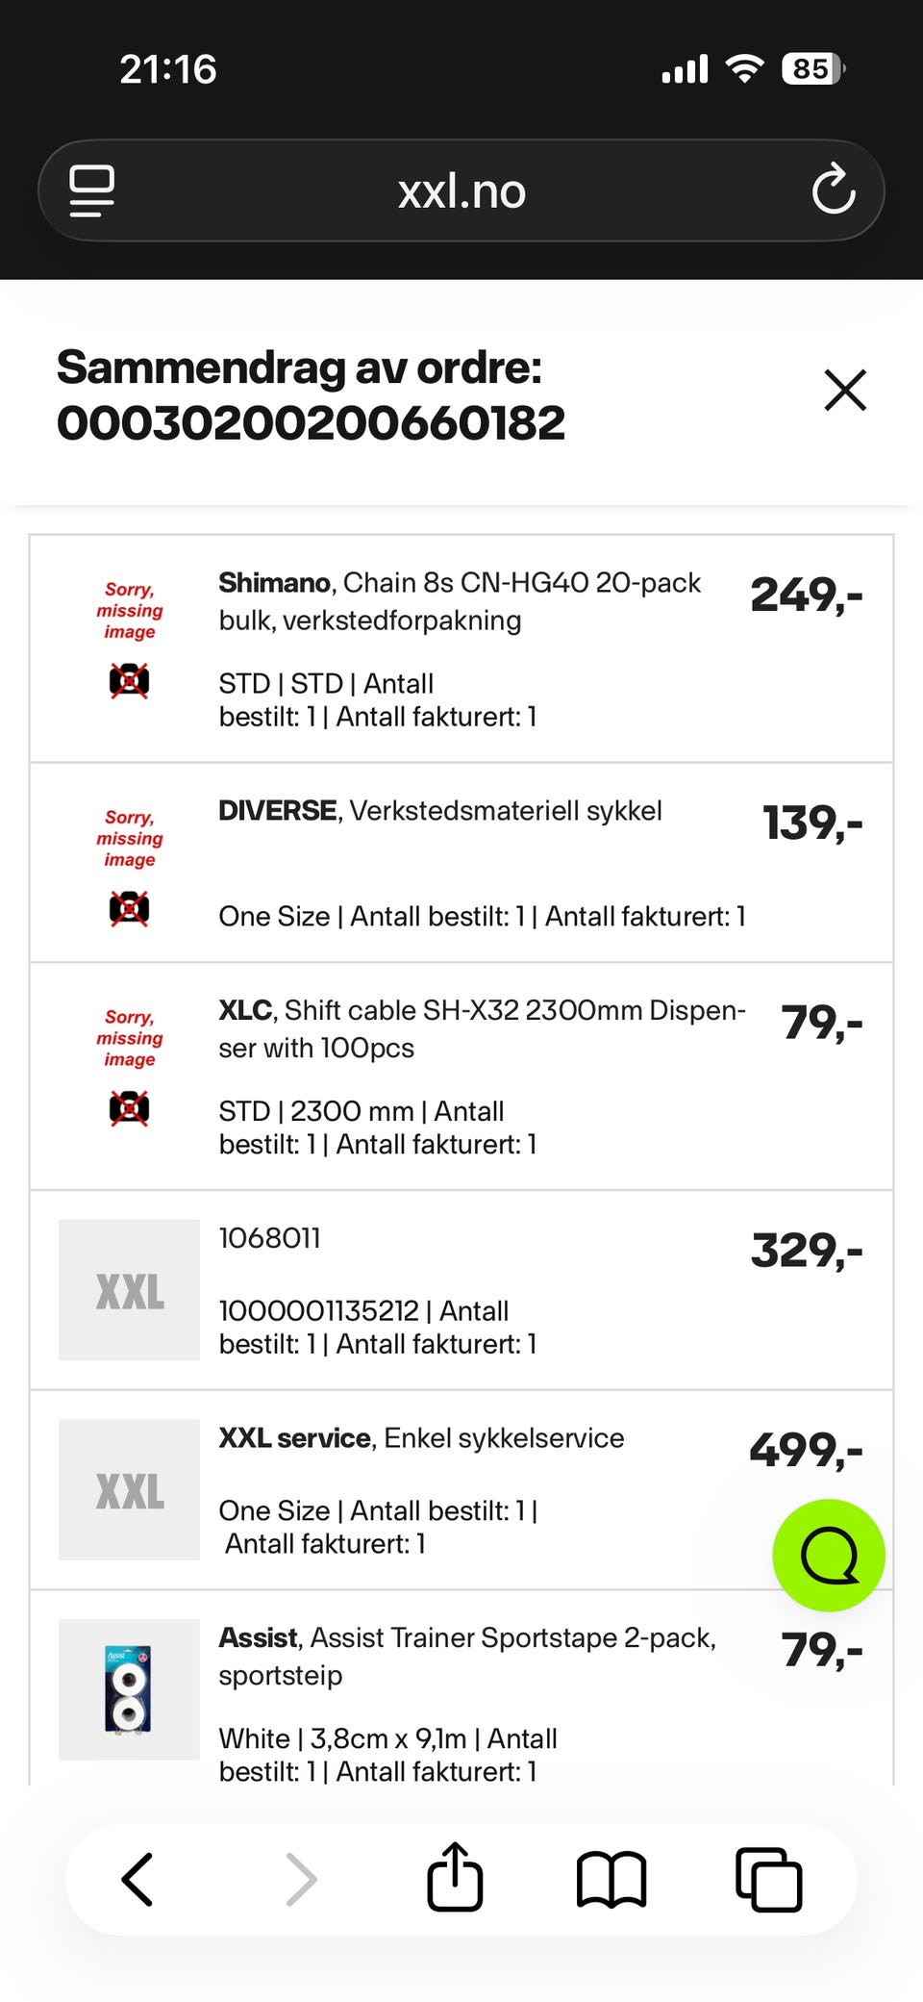
Task: Tap XXL placeholder image for item 1068011
Action: point(129,1290)
